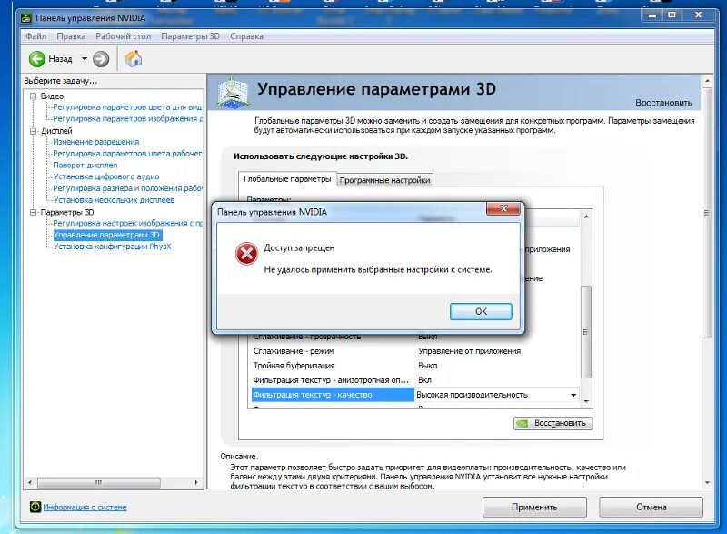Click OK in the error dialog
The width and height of the screenshot is (727, 534).
(481, 311)
